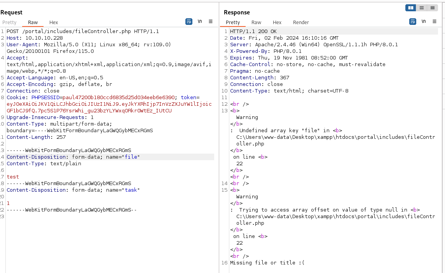Screen dimensions: 445x273
Task: Select the Raw tab in Request panel
Action: tap(33, 23)
